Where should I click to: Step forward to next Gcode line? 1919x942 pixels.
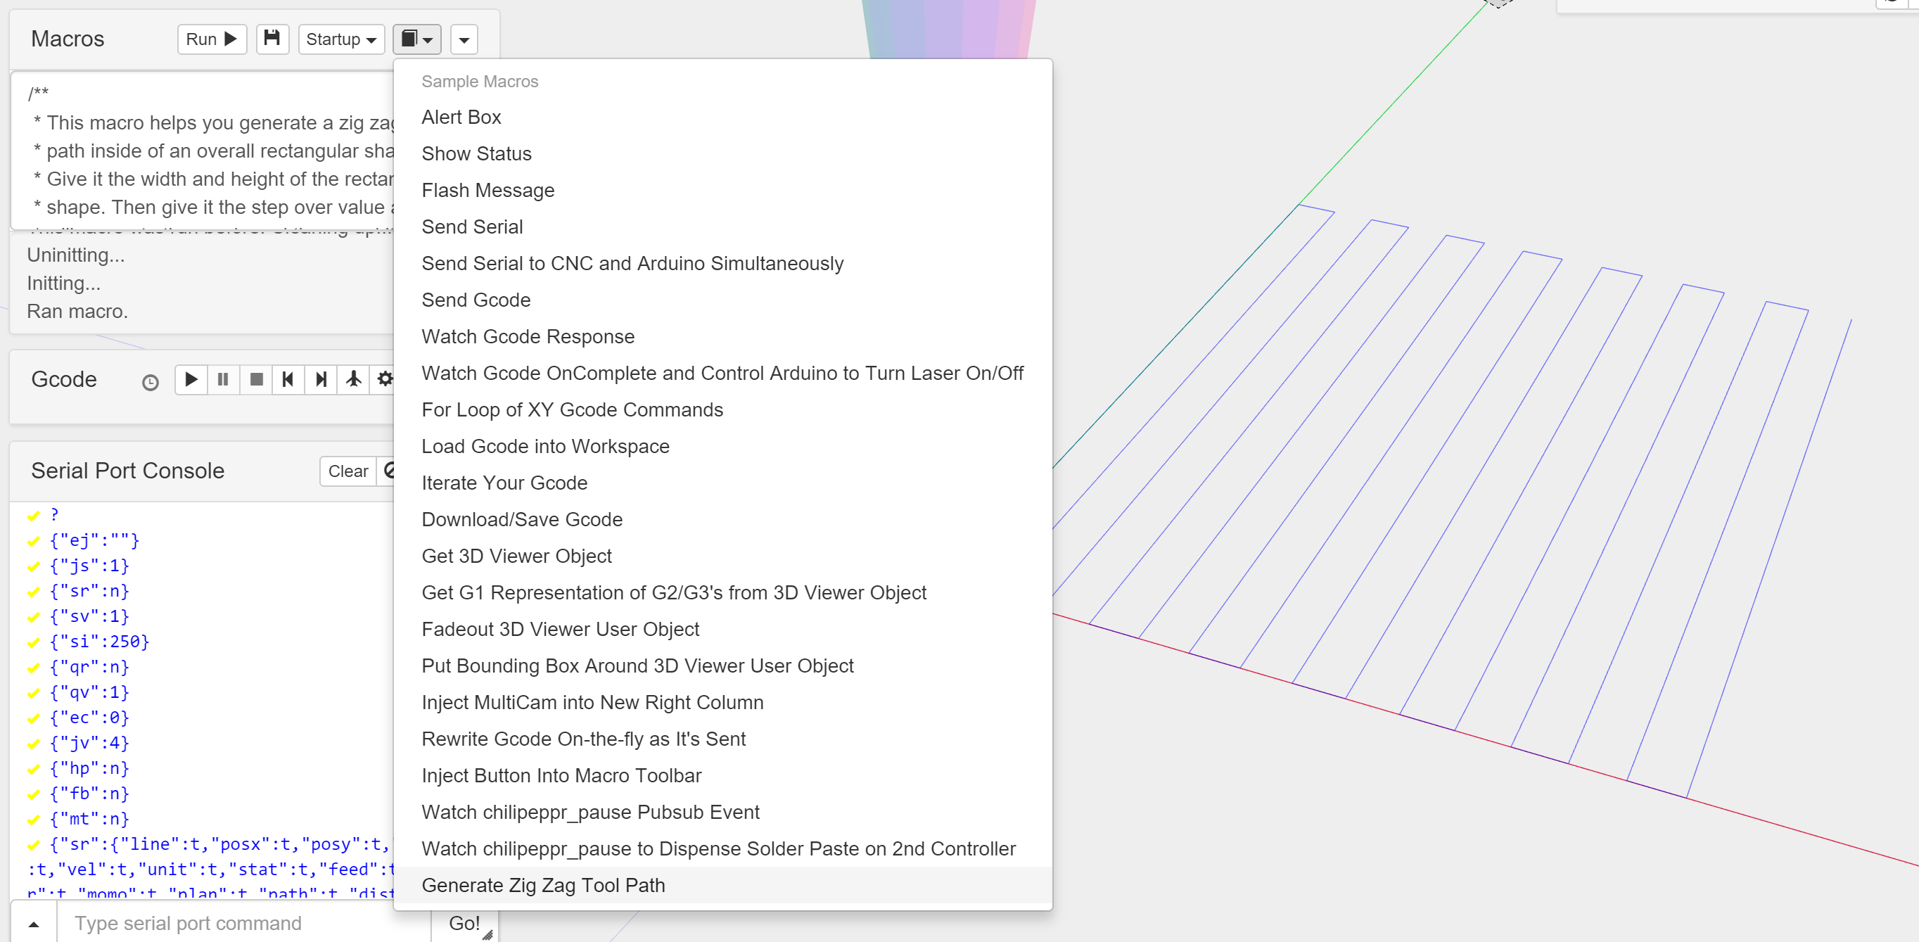tap(321, 379)
